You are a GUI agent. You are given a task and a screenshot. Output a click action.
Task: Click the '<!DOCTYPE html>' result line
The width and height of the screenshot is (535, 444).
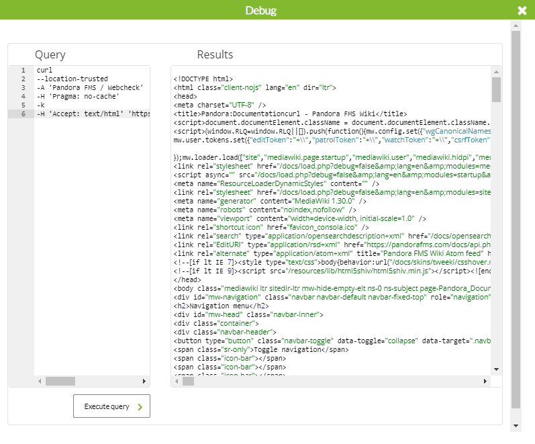click(203, 79)
